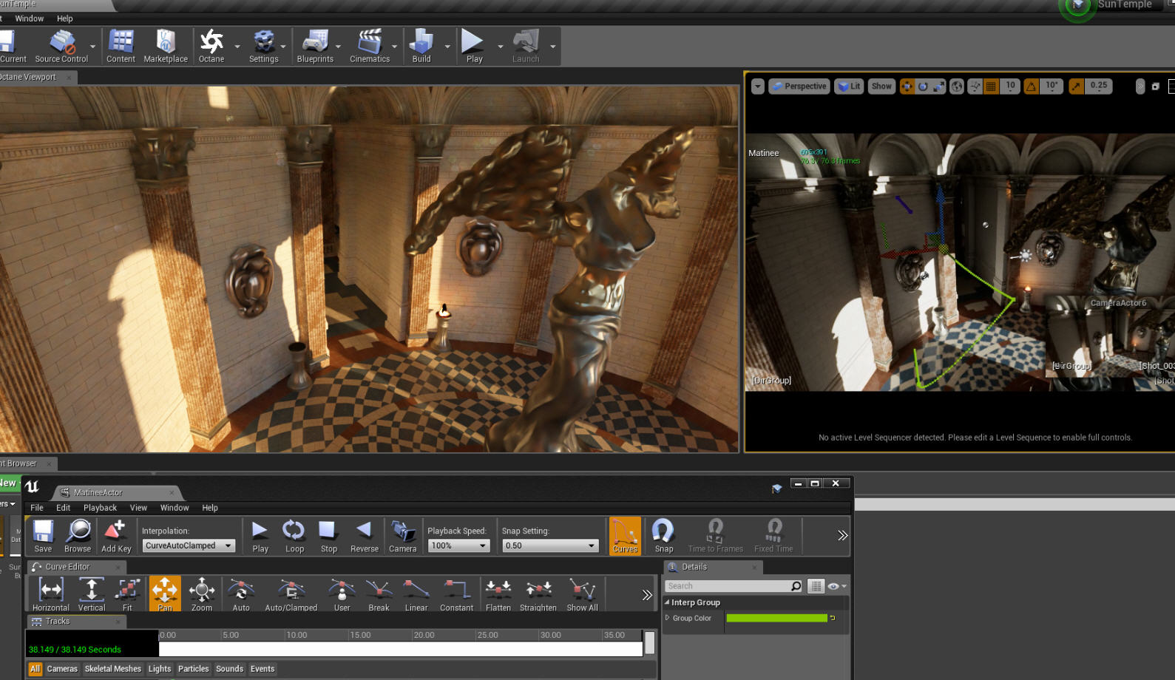Filter tracks by Cameras
This screenshot has width=1175, height=680.
[62, 669]
